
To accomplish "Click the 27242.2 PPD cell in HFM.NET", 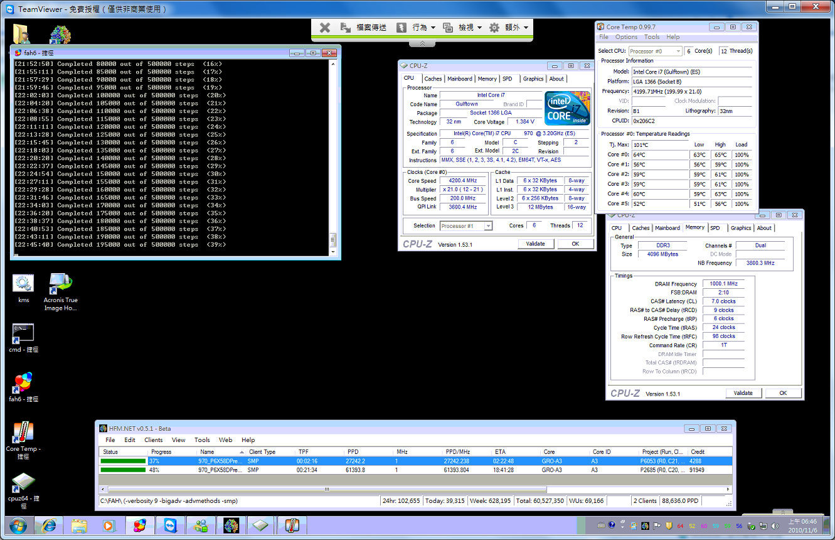I will (368, 461).
